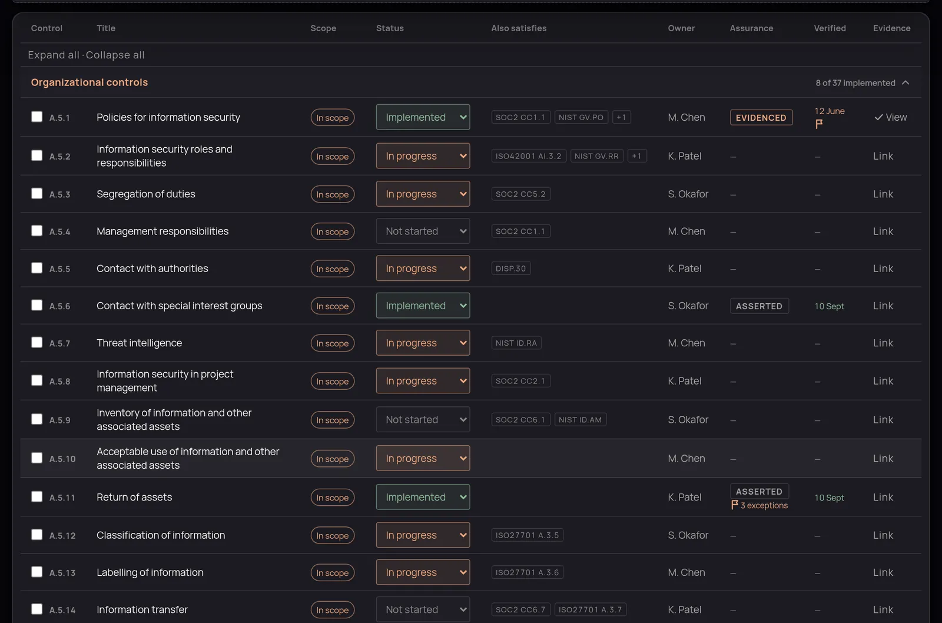Screen dimensions: 942x623
Task: Click the DISP.30 tag for A.5.5
Action: click(x=511, y=269)
